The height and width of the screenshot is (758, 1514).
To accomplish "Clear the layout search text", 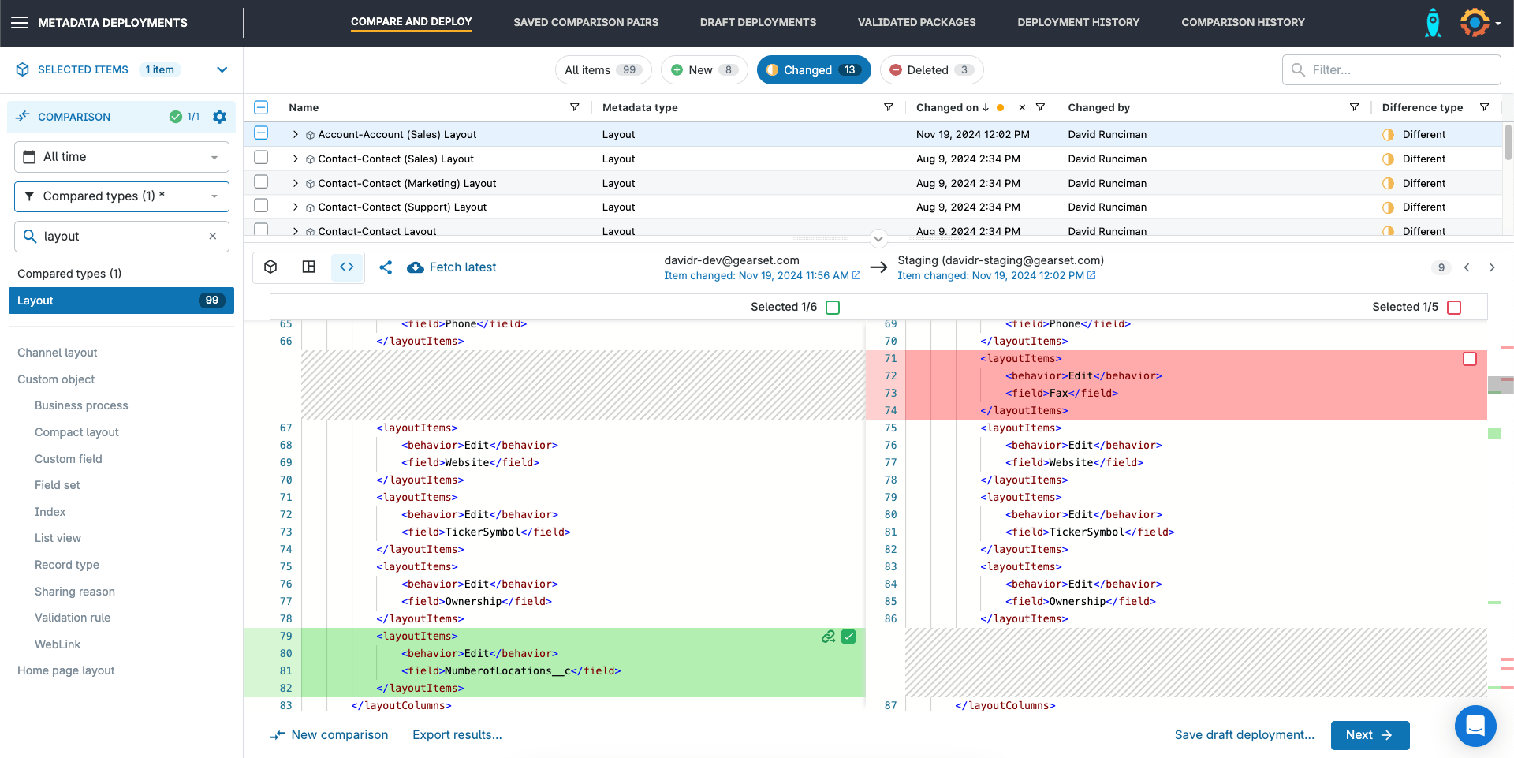I will tap(212, 237).
